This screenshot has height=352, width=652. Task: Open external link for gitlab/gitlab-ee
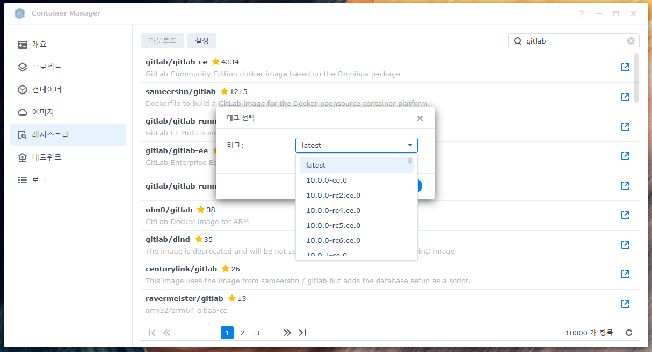(625, 156)
